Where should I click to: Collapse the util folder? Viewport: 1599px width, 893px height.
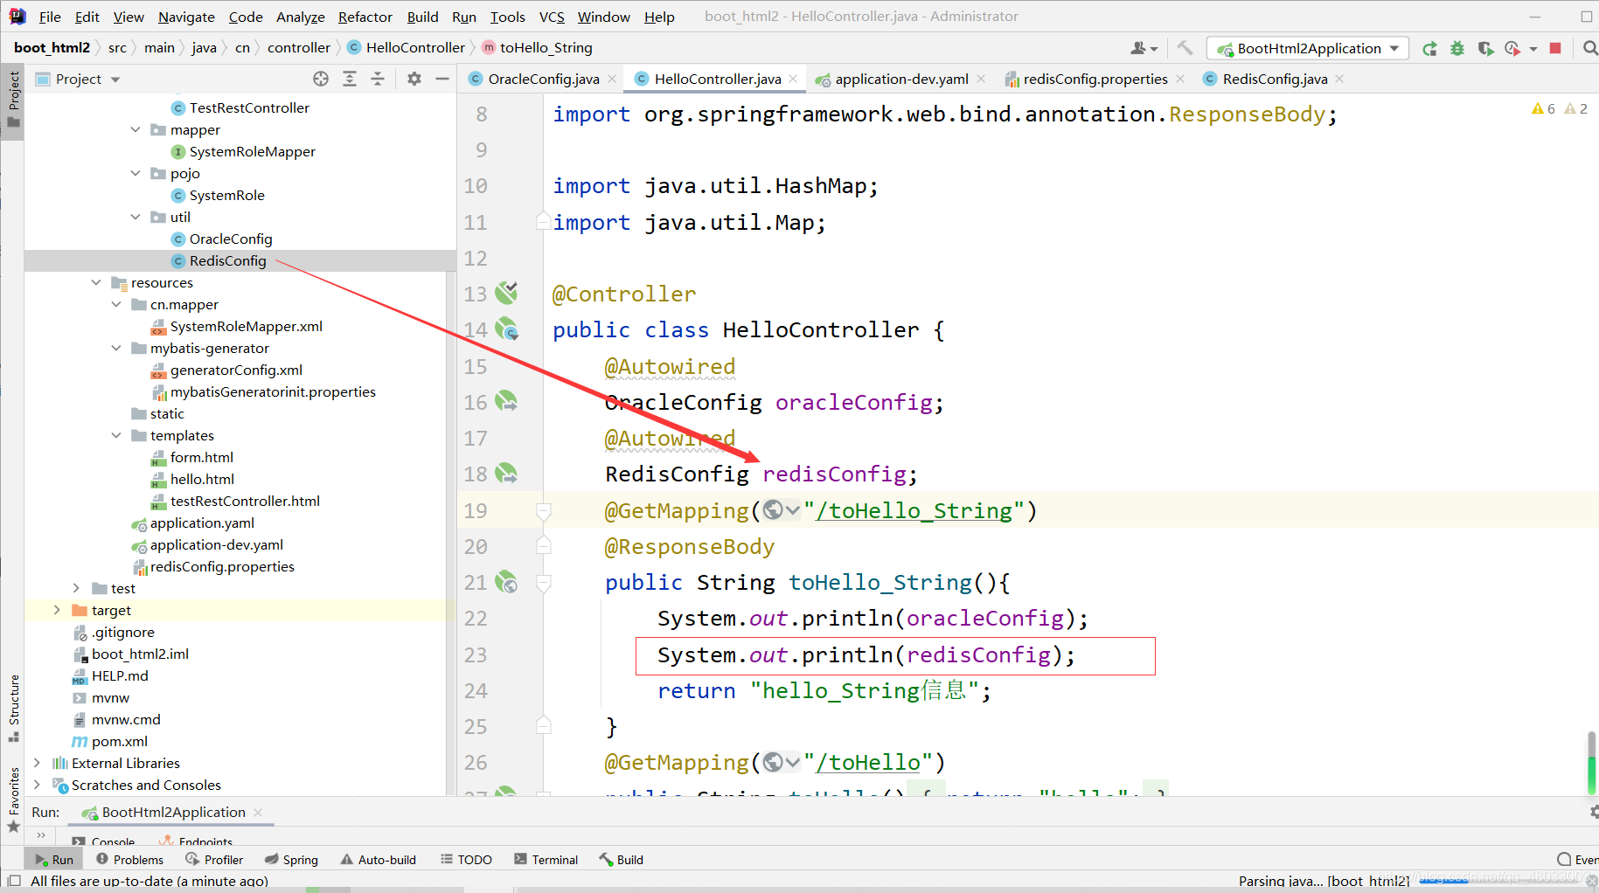tap(136, 217)
